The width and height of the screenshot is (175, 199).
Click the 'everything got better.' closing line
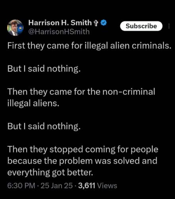tap(50, 173)
